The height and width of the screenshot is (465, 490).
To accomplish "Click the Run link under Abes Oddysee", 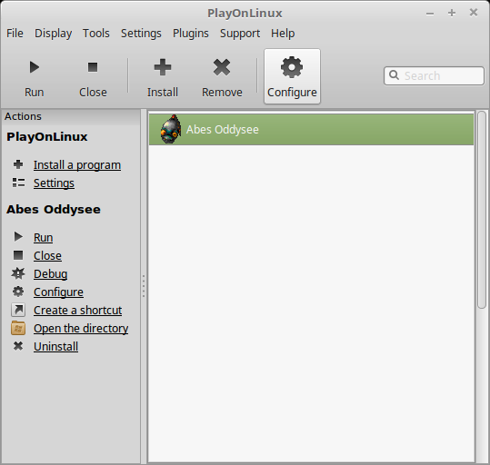I will pos(43,237).
